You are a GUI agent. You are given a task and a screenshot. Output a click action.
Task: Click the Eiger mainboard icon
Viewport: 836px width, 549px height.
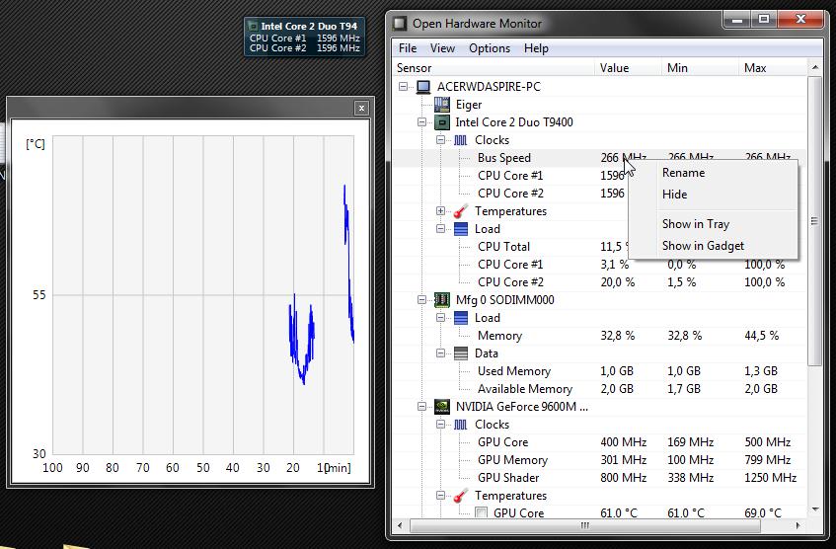pyautogui.click(x=442, y=105)
